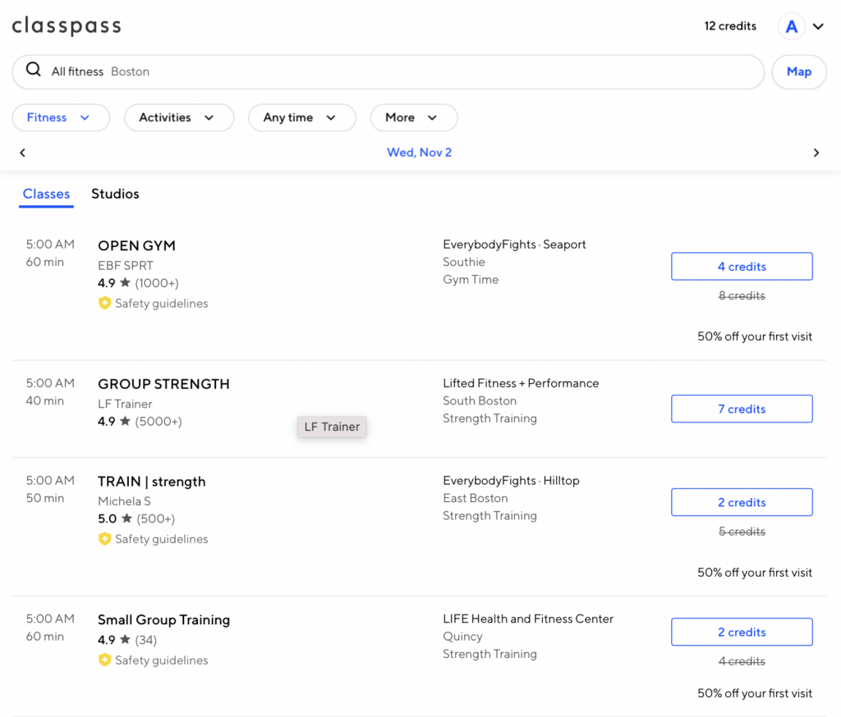Click OPEN GYM safety guidelines shield icon
The image size is (841, 717).
(104, 304)
